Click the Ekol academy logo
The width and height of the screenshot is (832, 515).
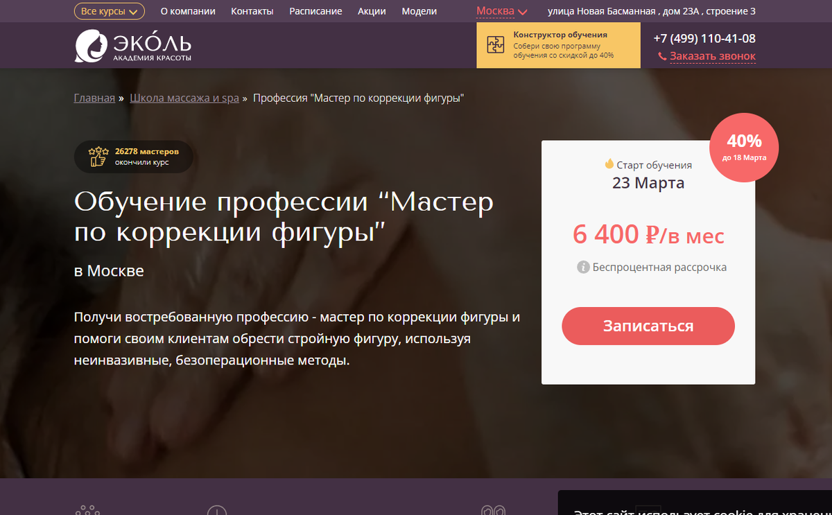coord(133,46)
